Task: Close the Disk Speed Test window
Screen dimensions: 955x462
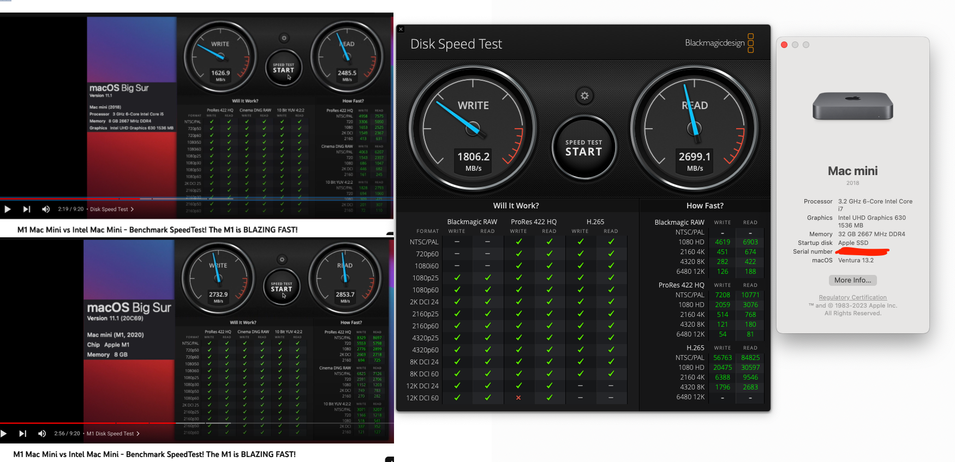Action: click(x=401, y=29)
